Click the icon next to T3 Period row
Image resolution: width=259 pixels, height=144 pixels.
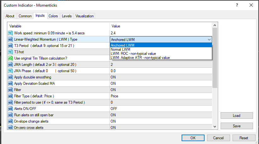pos(10,46)
